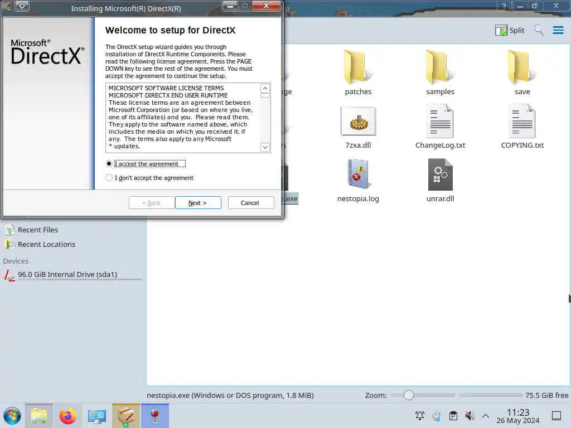The height and width of the screenshot is (428, 571).
Task: Click inside the license agreement text box
Action: [x=183, y=118]
